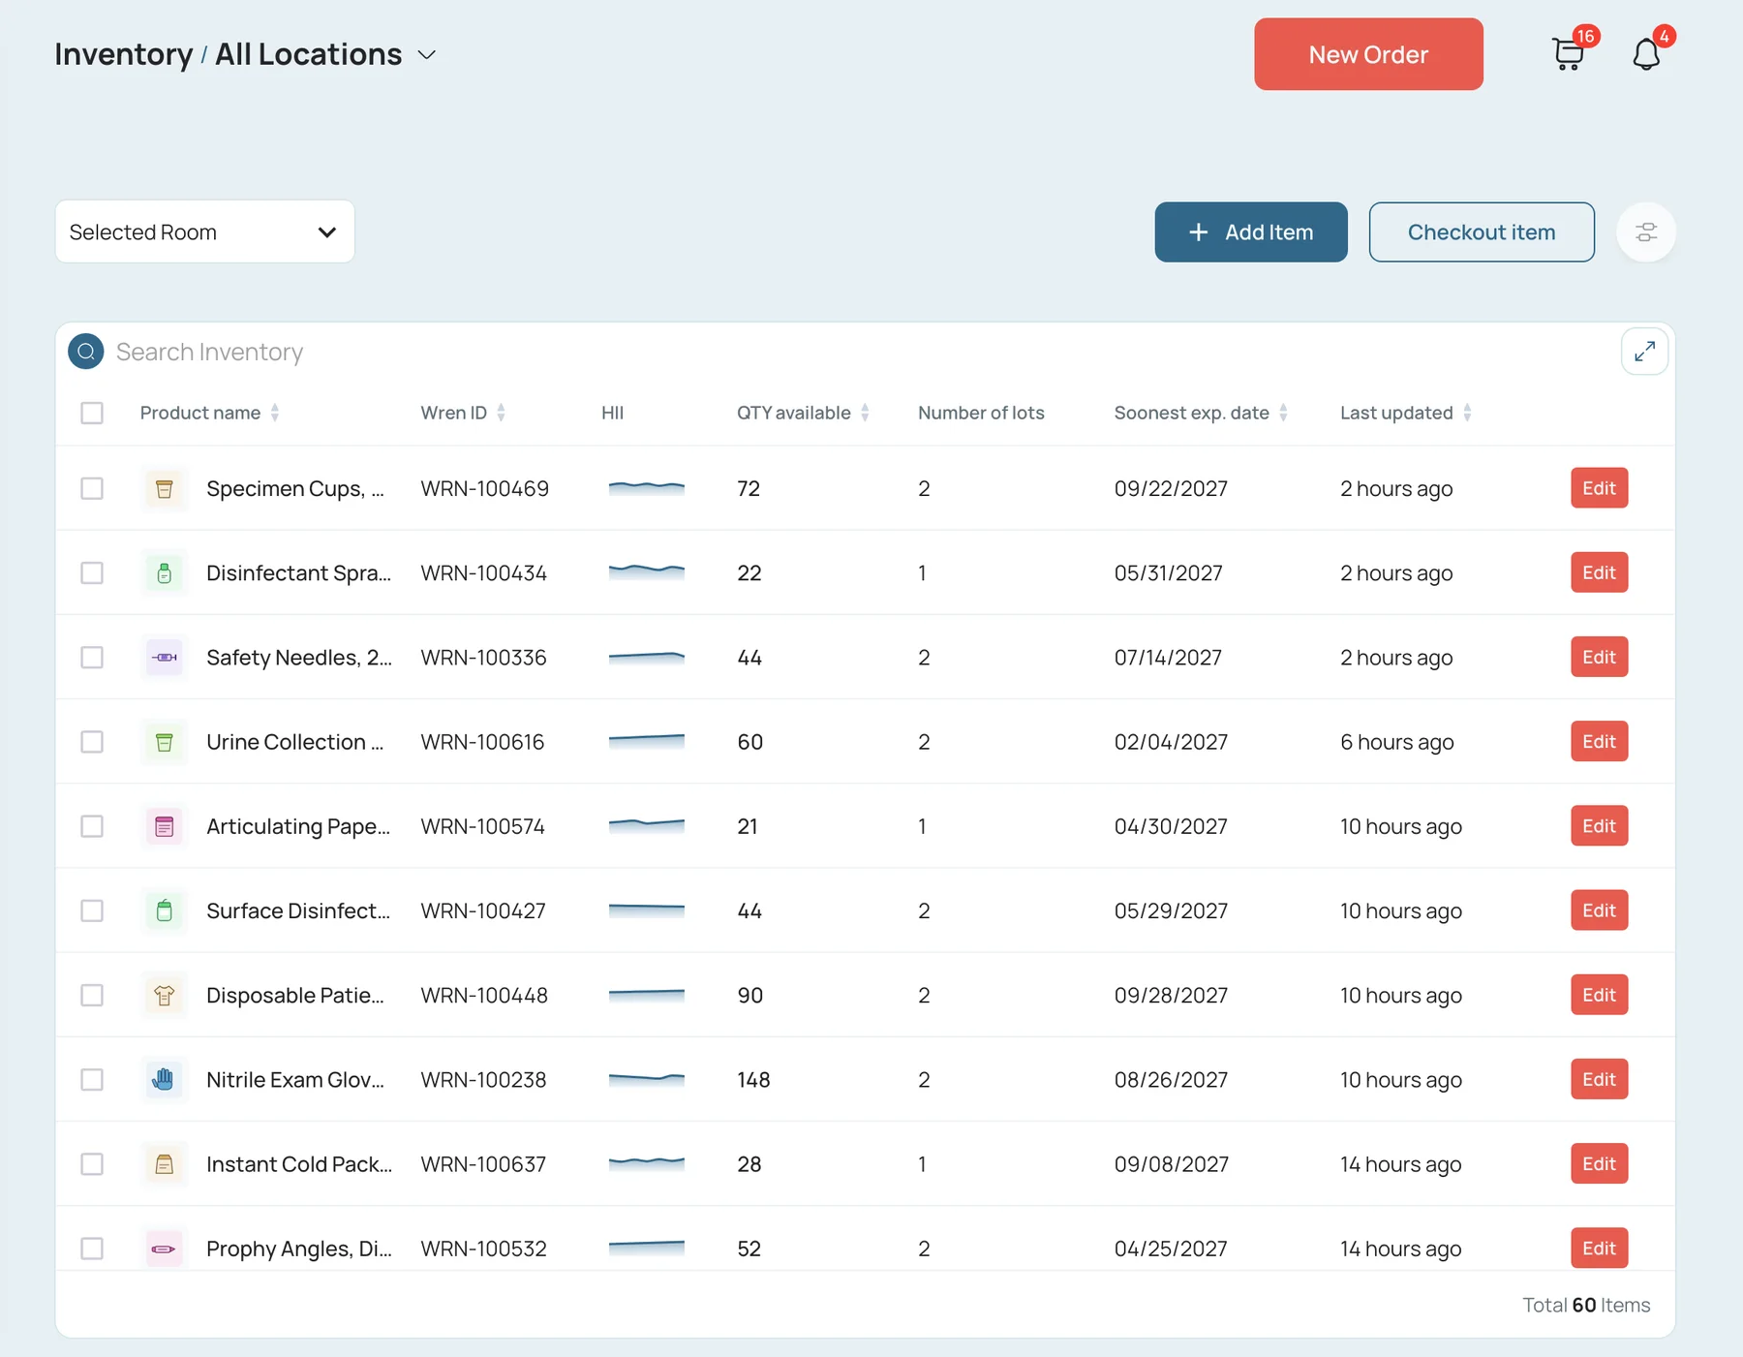Image resolution: width=1743 pixels, height=1357 pixels.
Task: Sort by Last updated column
Action: 1467,413
